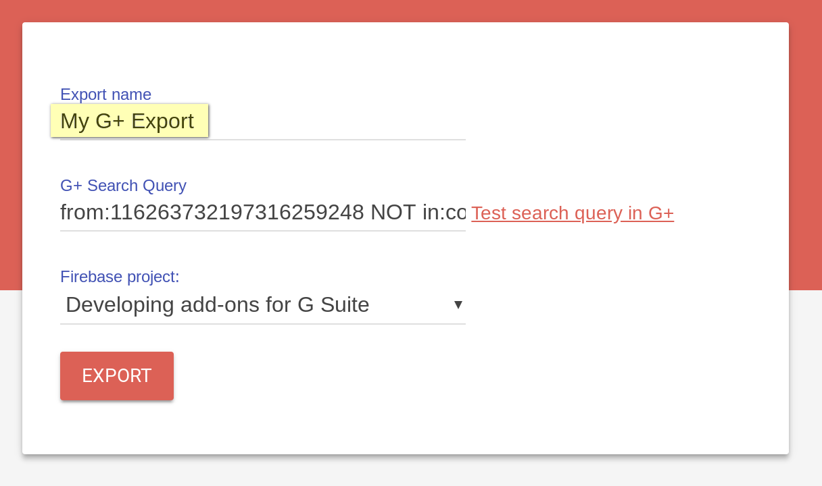Image resolution: width=822 pixels, height=486 pixels.
Task: Click the Firebase project label
Action: click(x=120, y=277)
